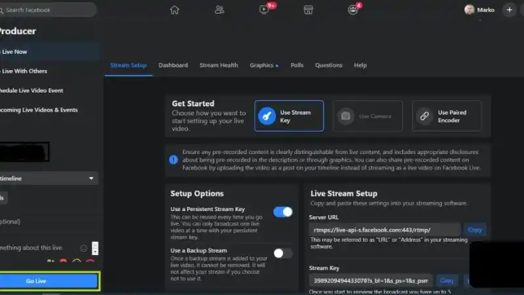Copy the Server URL

(474, 230)
